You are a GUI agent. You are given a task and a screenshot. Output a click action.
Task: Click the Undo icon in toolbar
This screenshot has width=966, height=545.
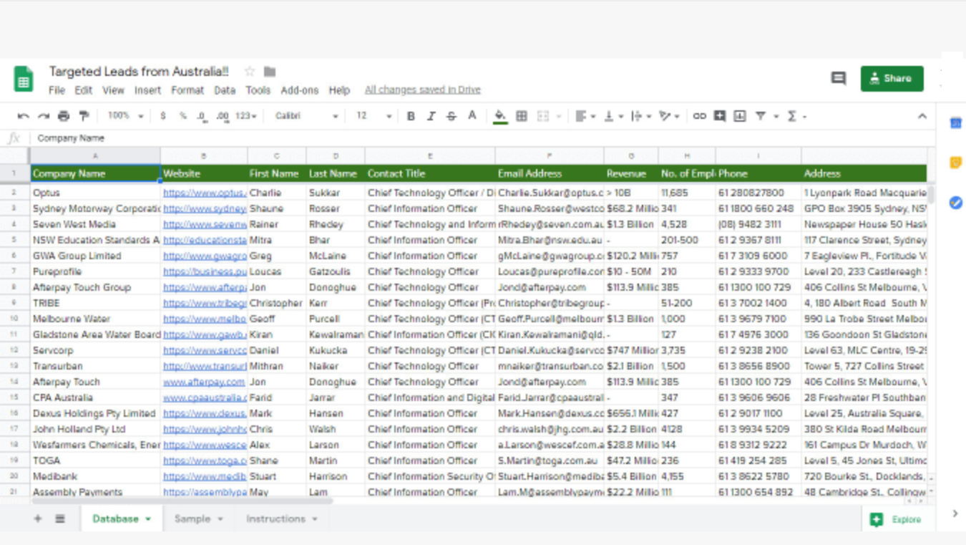click(x=24, y=116)
